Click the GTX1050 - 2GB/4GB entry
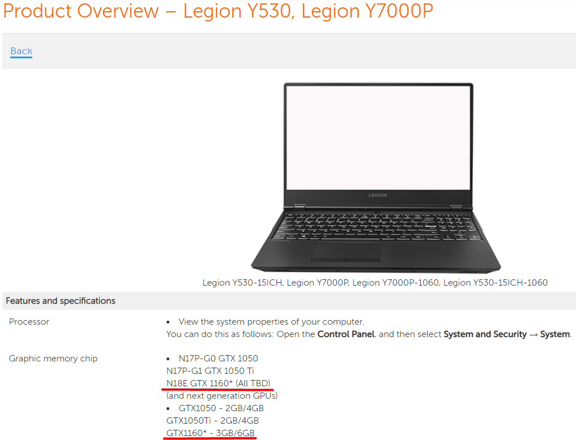This screenshot has width=576, height=440. click(221, 408)
